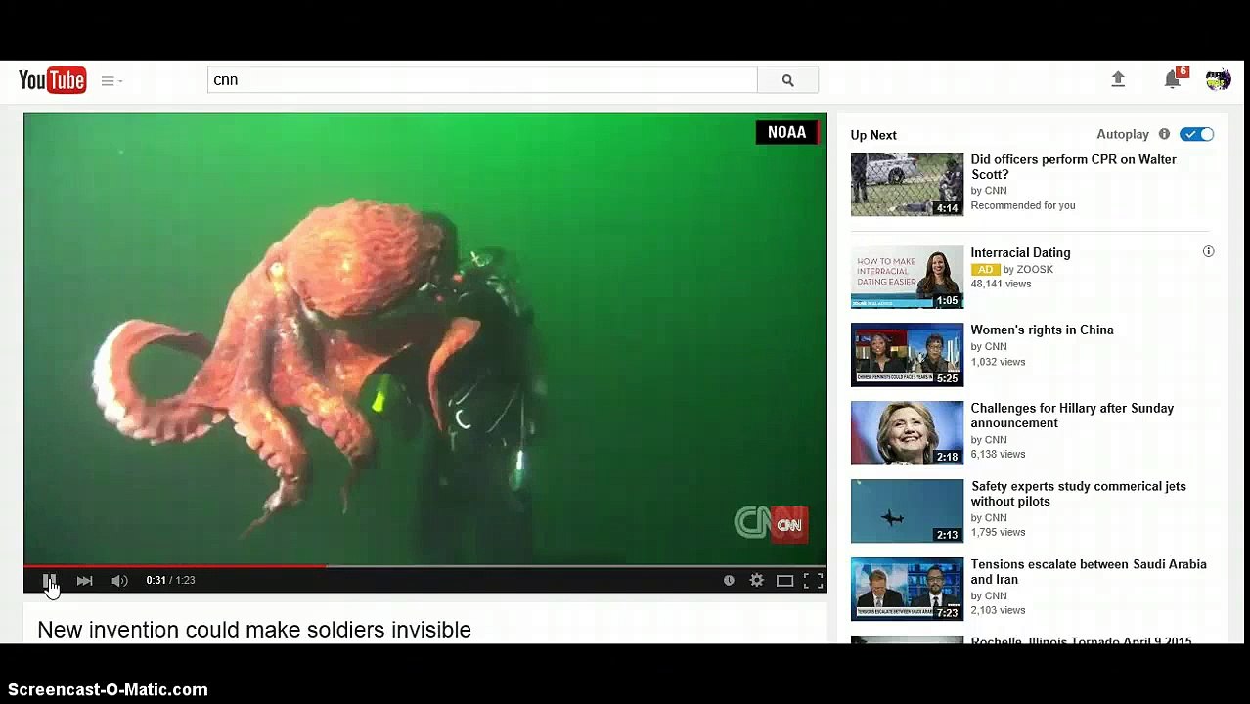Viewport: 1250px width, 704px height.
Task: Toggle theater mode
Action: tap(784, 581)
